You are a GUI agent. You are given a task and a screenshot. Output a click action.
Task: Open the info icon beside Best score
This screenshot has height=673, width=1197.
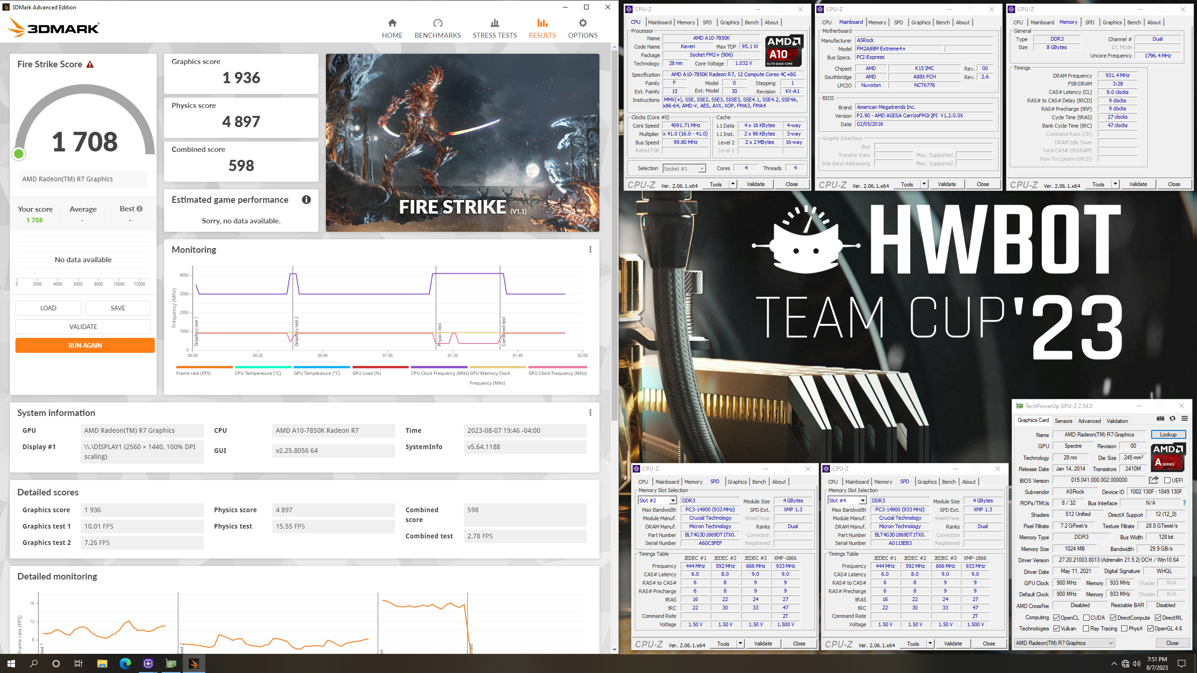coord(139,209)
